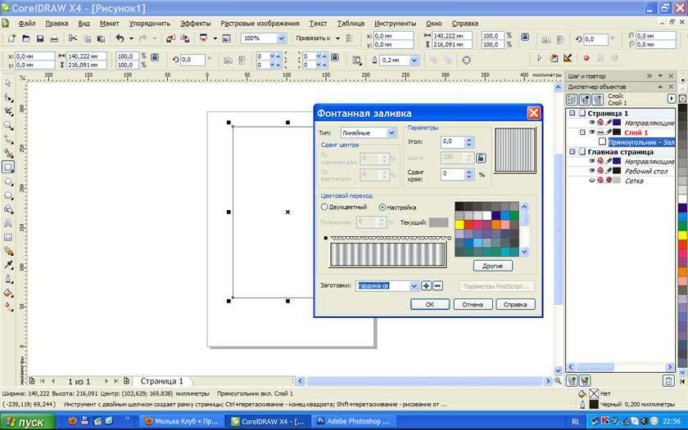Image resolution: width=688 pixels, height=430 pixels.
Task: Select the Двухцветный radio button
Action: pyautogui.click(x=325, y=208)
